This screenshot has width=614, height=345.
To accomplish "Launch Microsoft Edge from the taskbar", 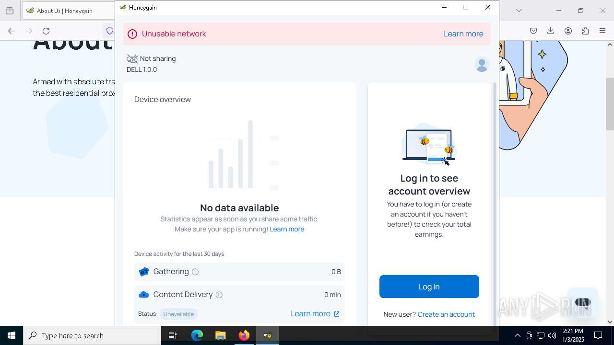I will pyautogui.click(x=197, y=335).
